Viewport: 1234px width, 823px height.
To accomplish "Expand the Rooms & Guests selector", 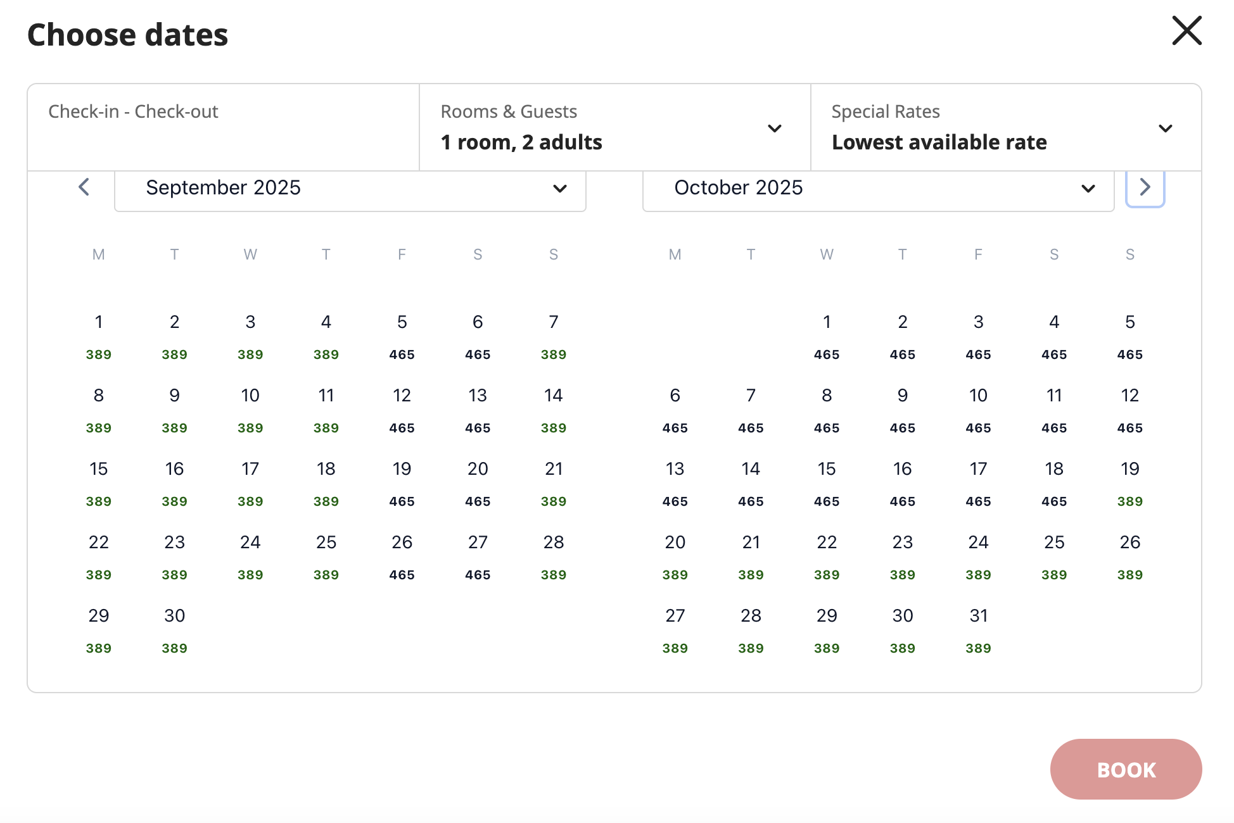I will click(614, 127).
